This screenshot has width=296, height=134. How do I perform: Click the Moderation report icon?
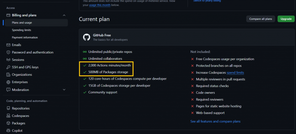[x=8, y=90]
